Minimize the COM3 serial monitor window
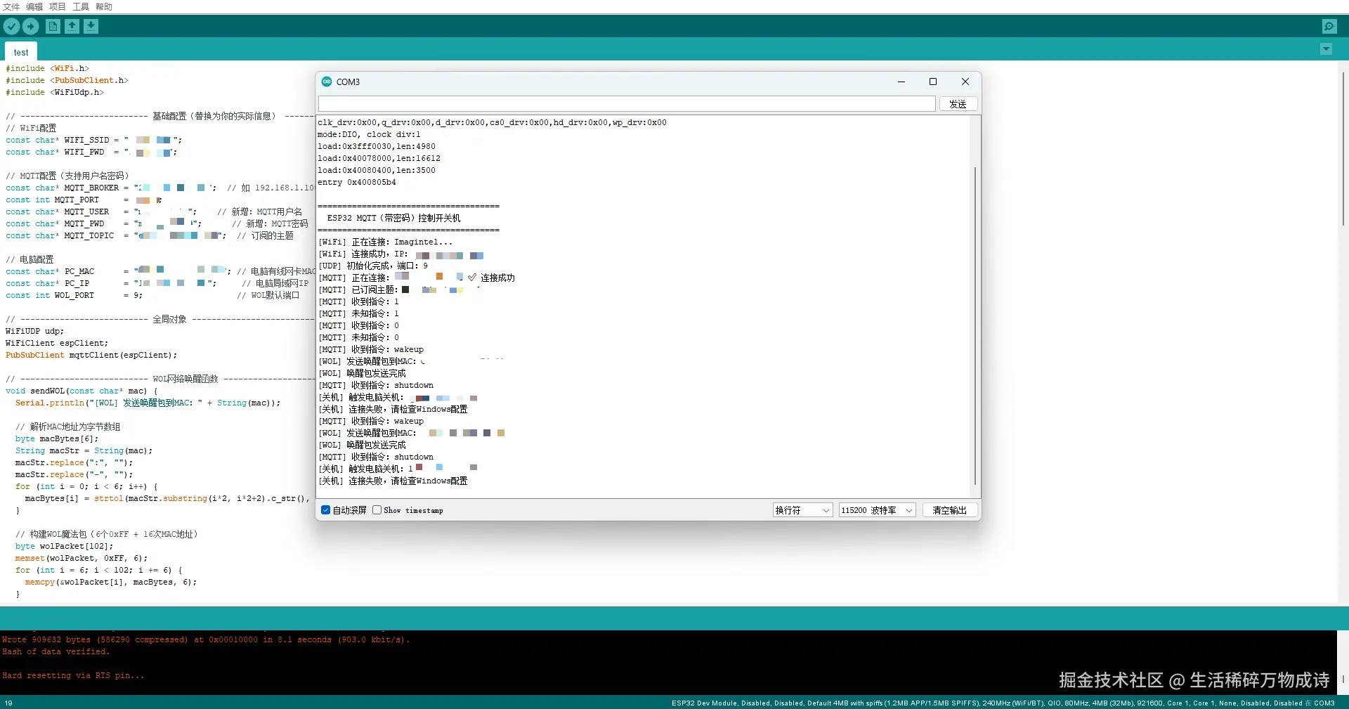This screenshot has height=709, width=1349. pyautogui.click(x=901, y=82)
